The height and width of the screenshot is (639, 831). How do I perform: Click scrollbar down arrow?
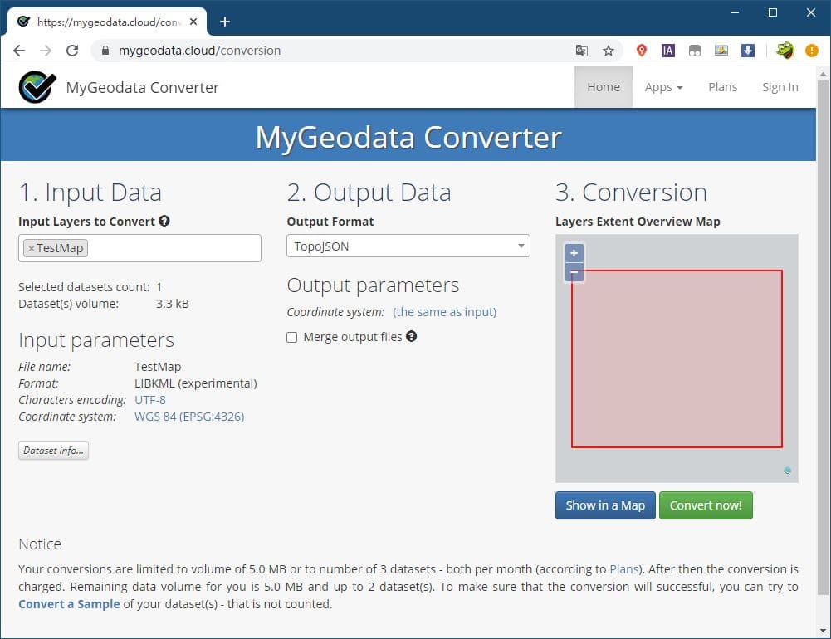click(823, 631)
